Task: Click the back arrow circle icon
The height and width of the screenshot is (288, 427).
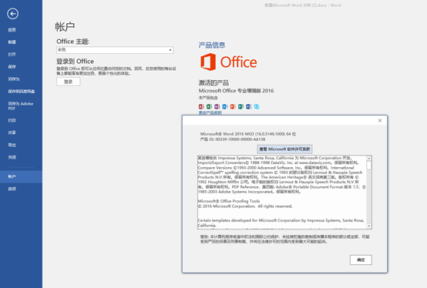Action: (13, 14)
